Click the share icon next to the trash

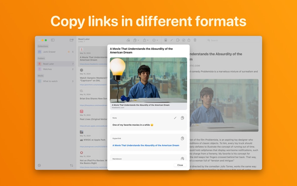(x=189, y=40)
